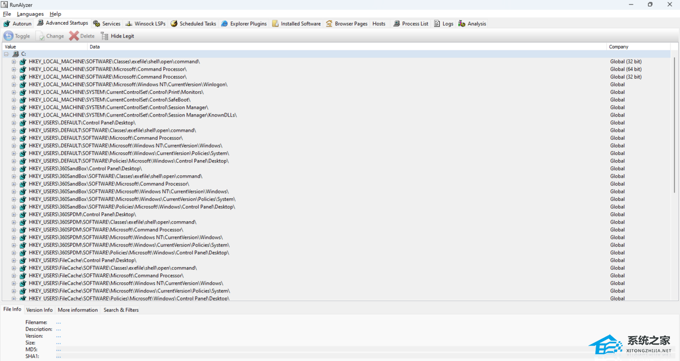
Task: Click the Toggle toolbar button
Action: (x=17, y=36)
